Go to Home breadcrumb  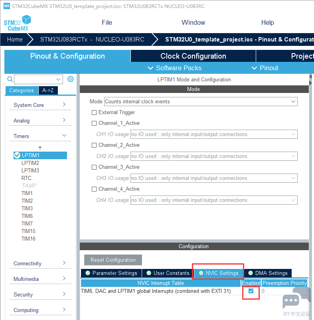pyautogui.click(x=15, y=40)
